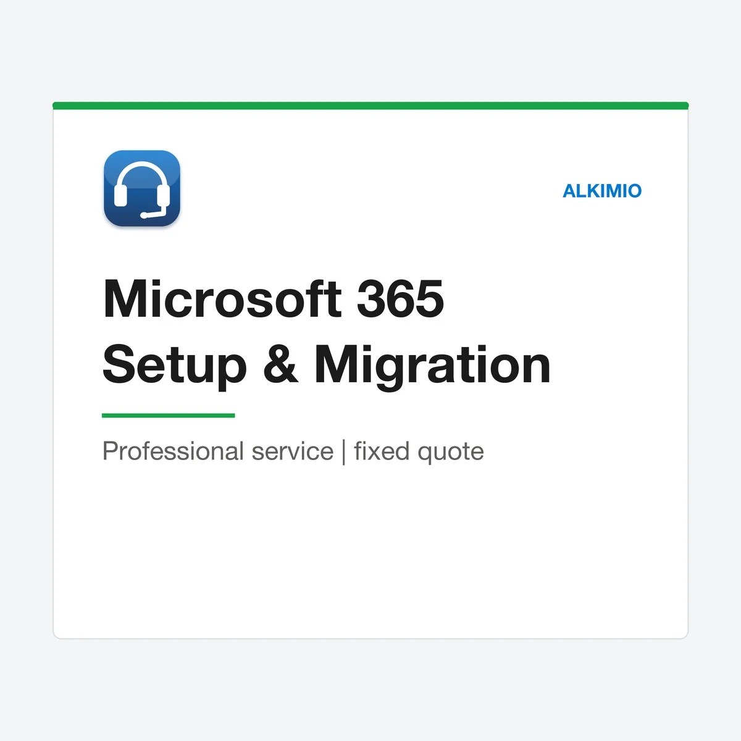Click the blue headset support icon
Image resolution: width=741 pixels, height=741 pixels.
click(x=142, y=188)
